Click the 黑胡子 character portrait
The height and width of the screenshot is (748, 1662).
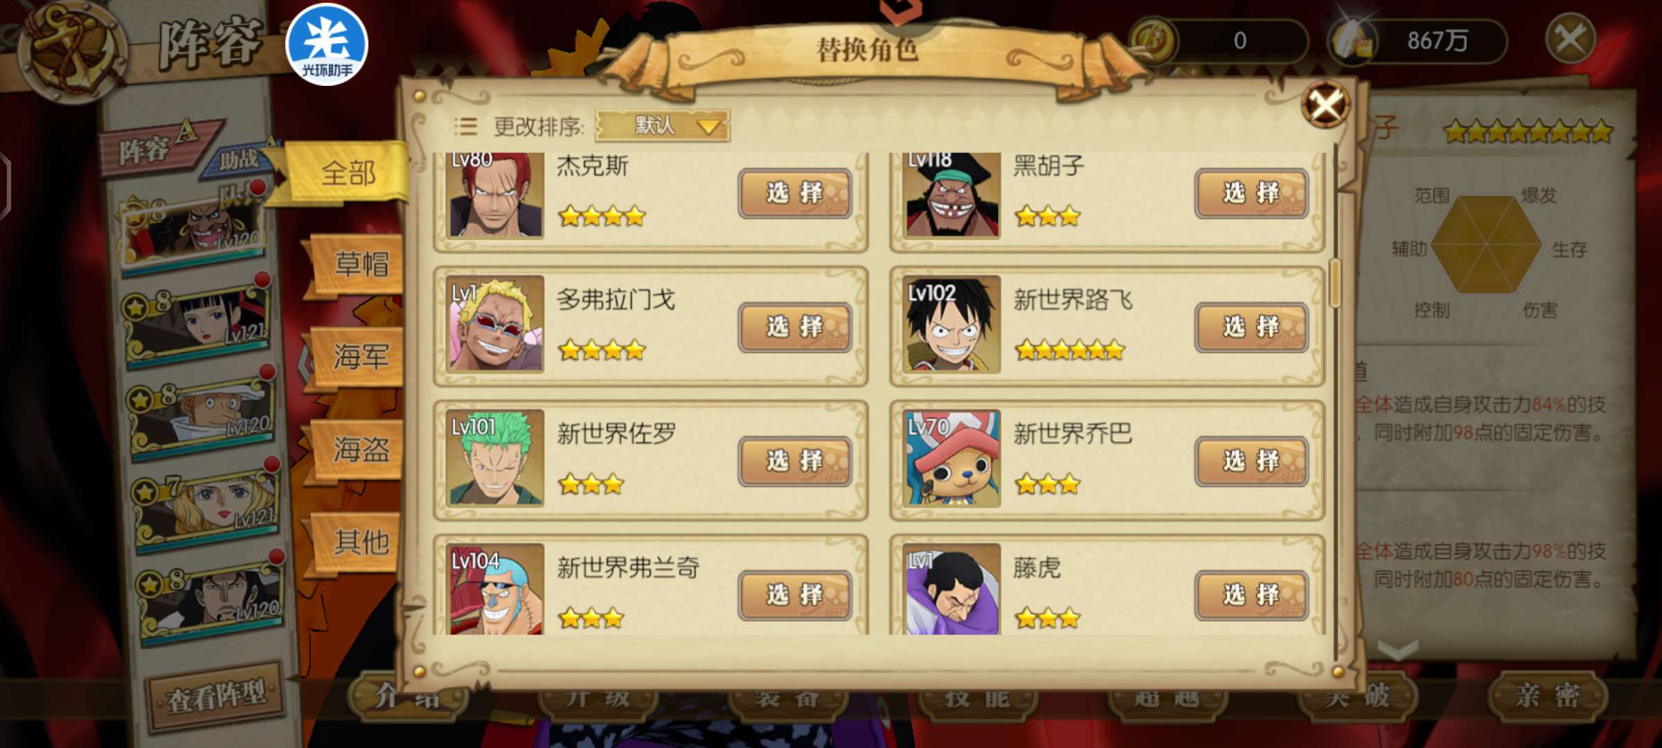951,195
